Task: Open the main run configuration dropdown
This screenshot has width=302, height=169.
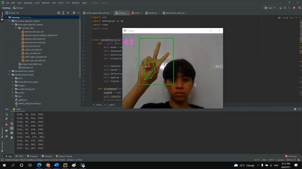Action: click(x=269, y=8)
